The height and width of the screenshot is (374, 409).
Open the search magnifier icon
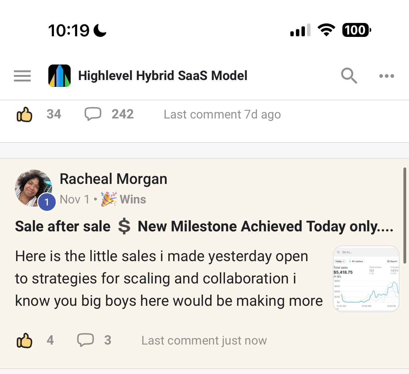(349, 76)
